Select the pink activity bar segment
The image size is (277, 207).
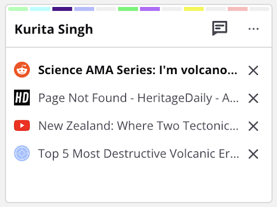click(238, 9)
